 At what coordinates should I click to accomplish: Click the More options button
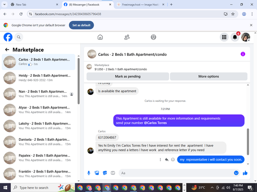tap(209, 76)
